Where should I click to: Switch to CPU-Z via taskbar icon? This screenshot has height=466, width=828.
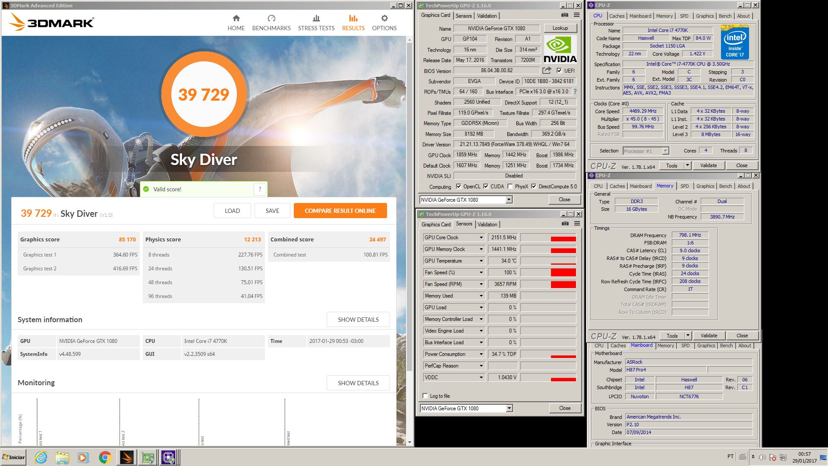tap(168, 457)
